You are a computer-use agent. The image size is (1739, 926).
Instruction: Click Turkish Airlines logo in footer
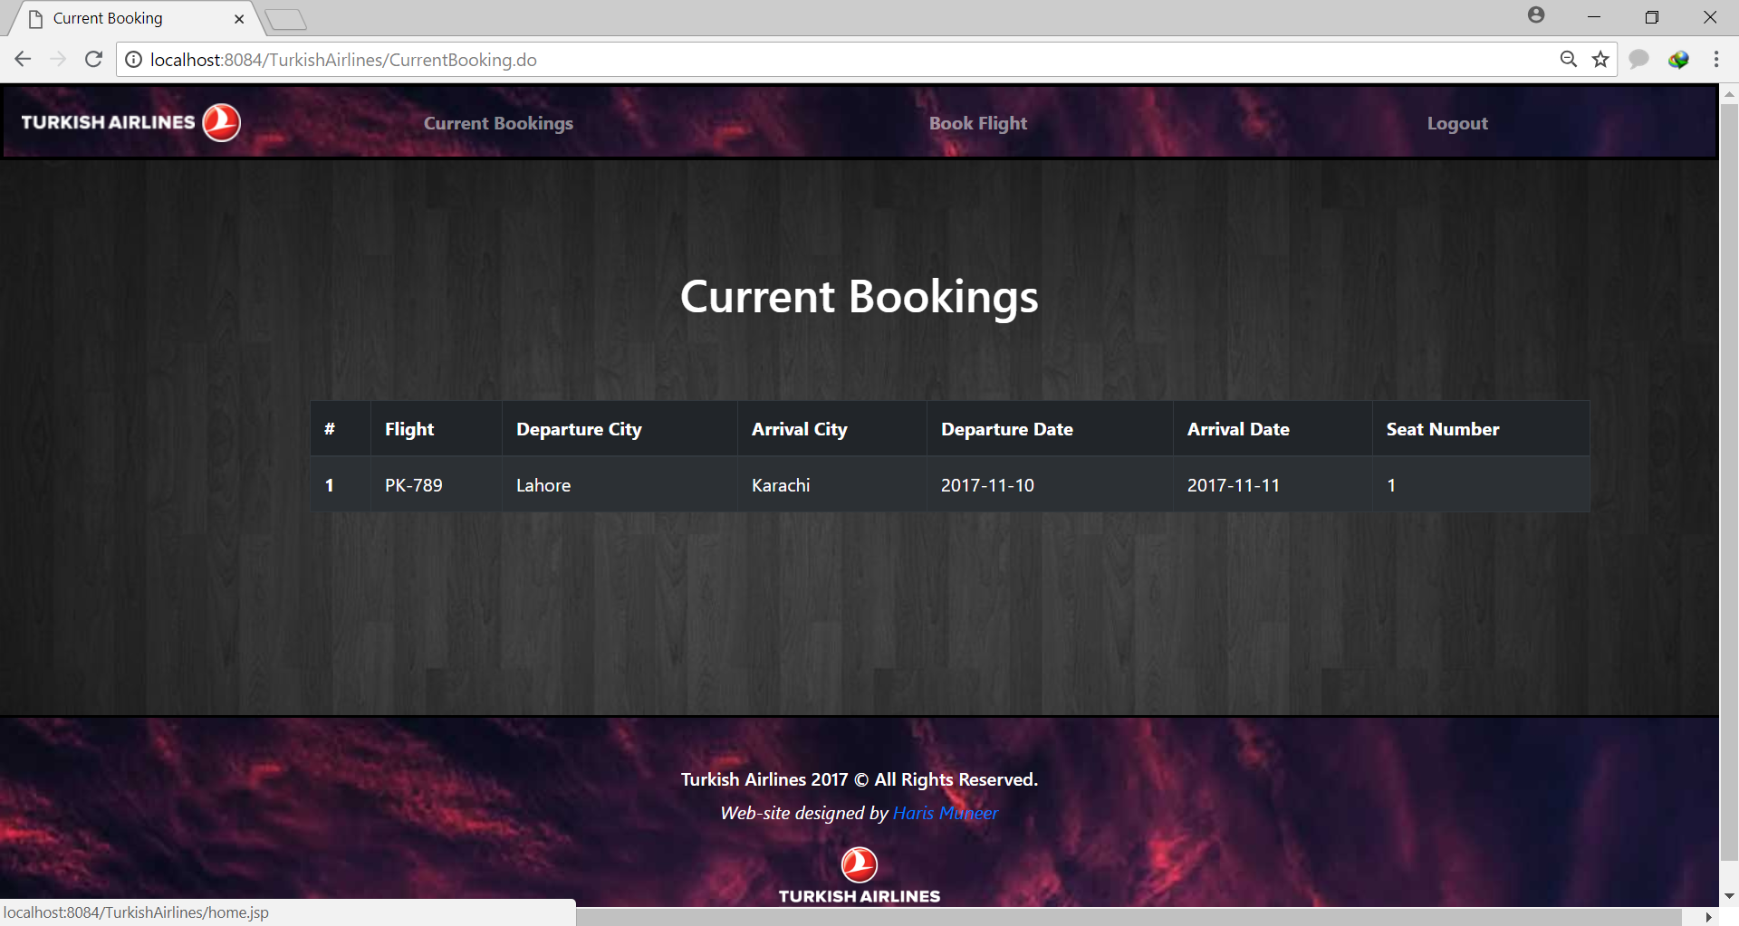tap(860, 875)
